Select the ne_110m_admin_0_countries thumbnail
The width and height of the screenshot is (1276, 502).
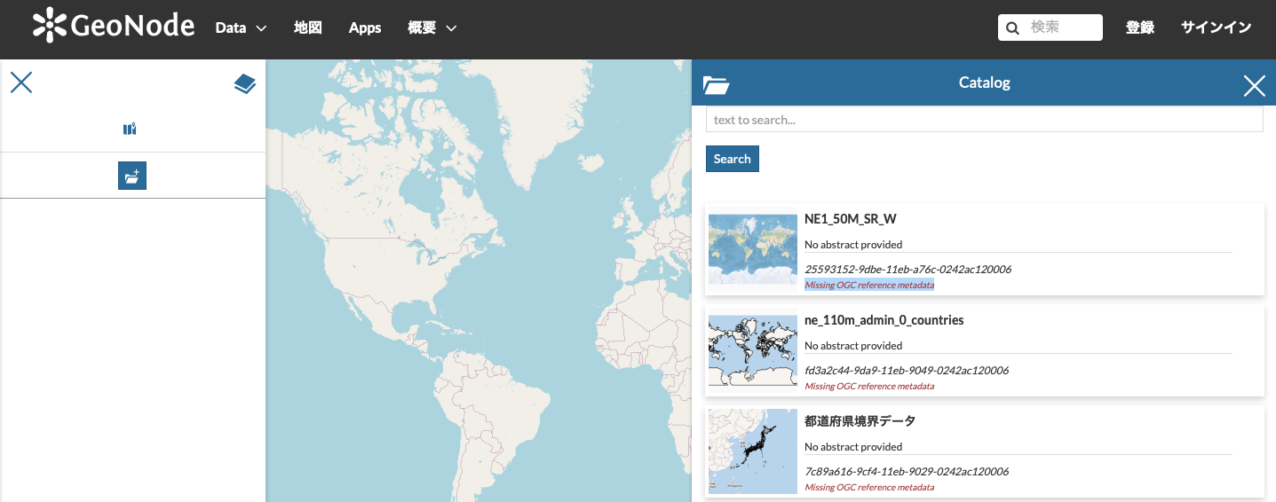[753, 350]
